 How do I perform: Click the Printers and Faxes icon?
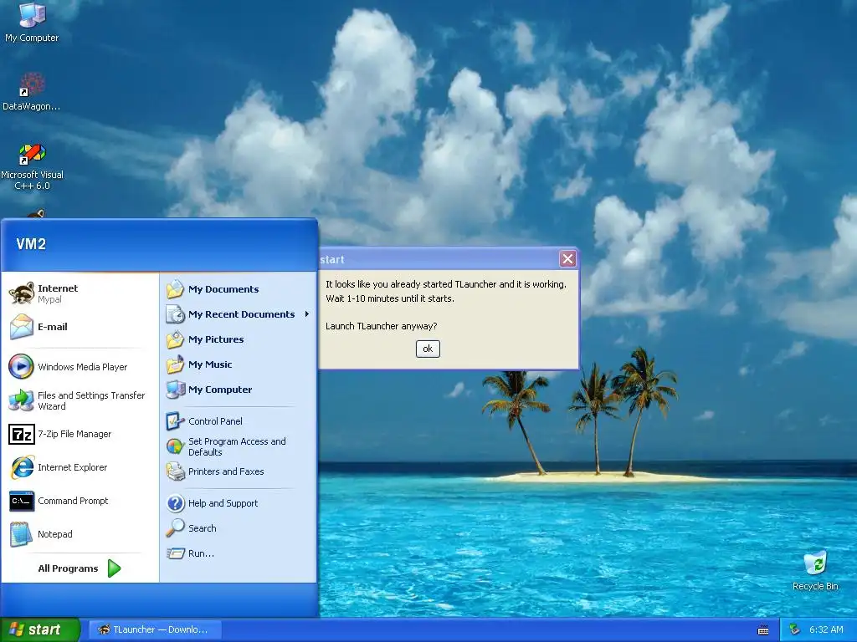pos(176,471)
